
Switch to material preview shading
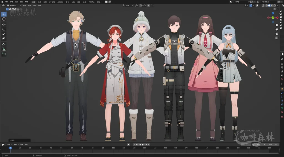(272, 6)
